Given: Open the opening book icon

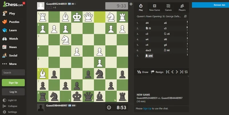Looking at the screenshot, I should coord(185,16).
